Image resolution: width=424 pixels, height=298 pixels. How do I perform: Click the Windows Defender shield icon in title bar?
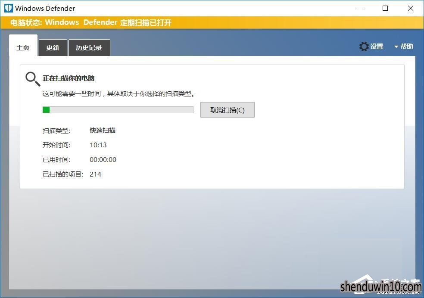click(x=8, y=8)
